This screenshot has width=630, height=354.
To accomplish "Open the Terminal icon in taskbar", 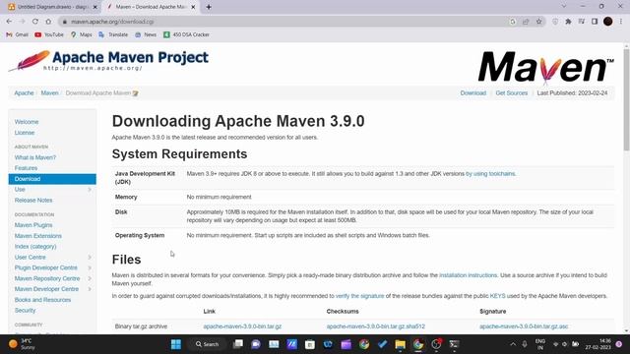I will pyautogui.click(x=454, y=344).
